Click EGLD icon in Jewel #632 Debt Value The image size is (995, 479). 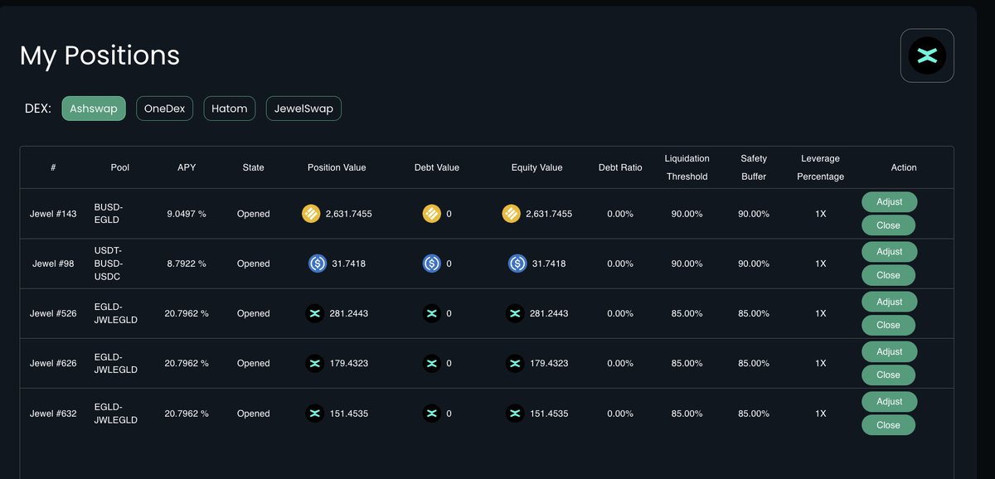click(x=431, y=413)
